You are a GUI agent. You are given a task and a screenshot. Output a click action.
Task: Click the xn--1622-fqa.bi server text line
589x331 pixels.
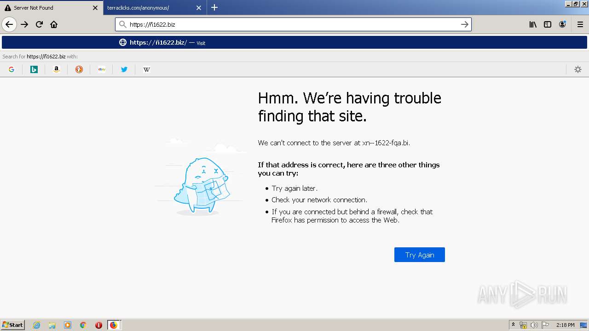coord(334,143)
